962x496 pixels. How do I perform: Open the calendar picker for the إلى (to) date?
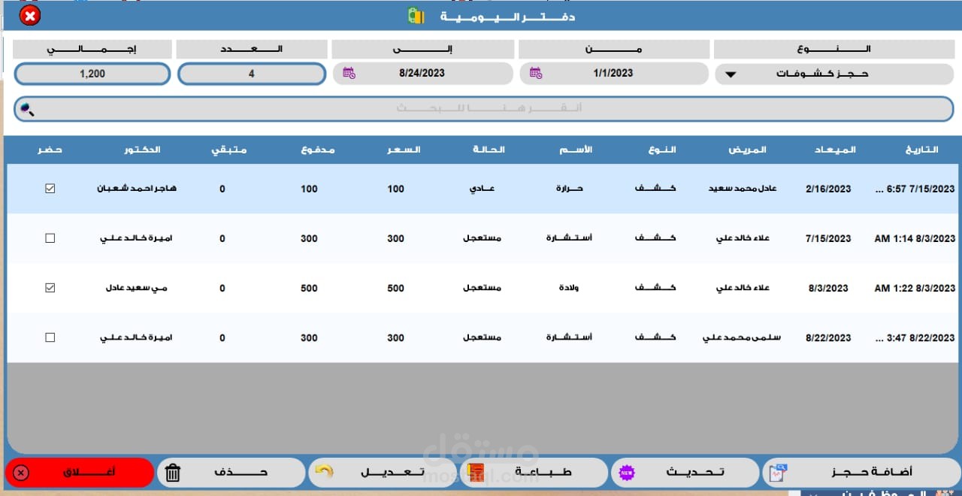[x=349, y=73]
